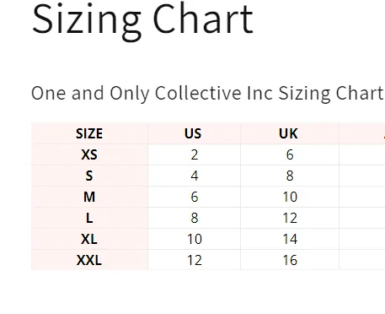This screenshot has width=385, height=314.
Task: Select the S size row label
Action: [89, 176]
